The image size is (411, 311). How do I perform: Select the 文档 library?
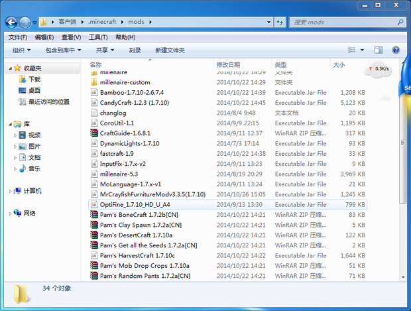tap(30, 158)
